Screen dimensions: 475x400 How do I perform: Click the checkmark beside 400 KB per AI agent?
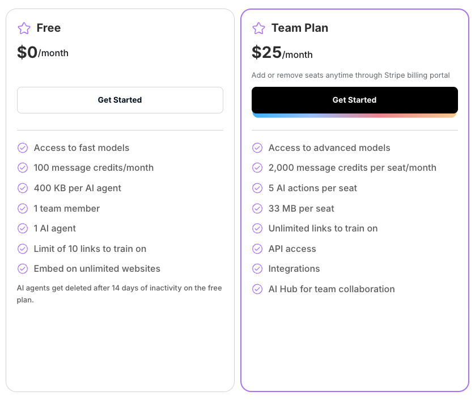tap(23, 188)
